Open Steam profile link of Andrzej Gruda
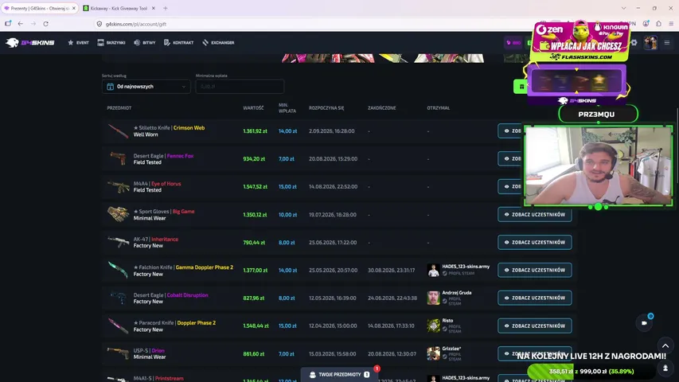This screenshot has width=679, height=382. pos(451,301)
